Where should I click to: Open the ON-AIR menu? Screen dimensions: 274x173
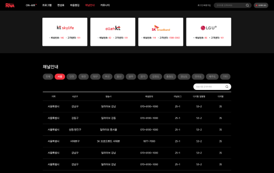[31, 5]
